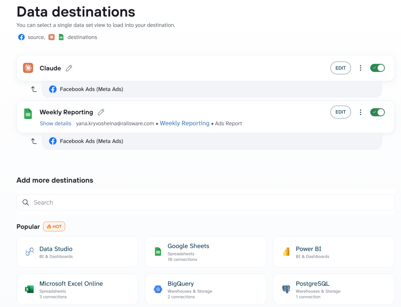401x307 pixels.
Task: Click '2 connections' under BigQuery
Action: [x=181, y=297]
